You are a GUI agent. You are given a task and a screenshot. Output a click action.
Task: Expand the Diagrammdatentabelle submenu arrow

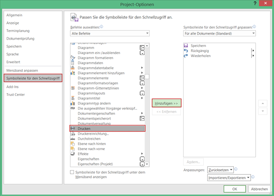point(142,68)
